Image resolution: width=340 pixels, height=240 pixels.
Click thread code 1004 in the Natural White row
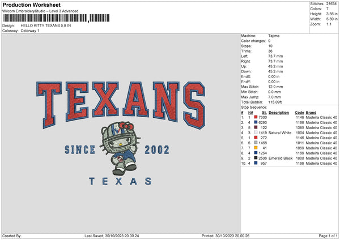coord(300,133)
